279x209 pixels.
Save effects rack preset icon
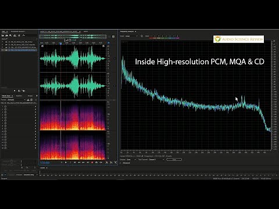(28, 100)
